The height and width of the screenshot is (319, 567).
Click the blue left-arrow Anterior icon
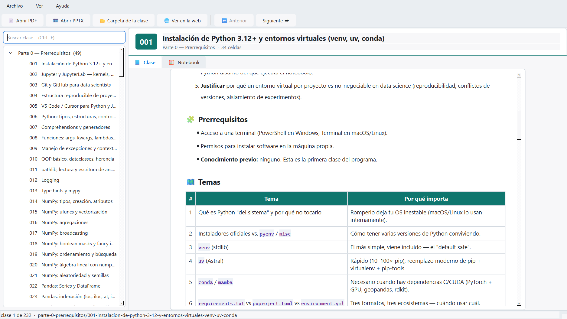224,21
